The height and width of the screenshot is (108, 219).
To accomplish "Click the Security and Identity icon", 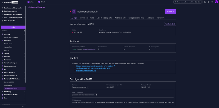I will pos(3,95).
